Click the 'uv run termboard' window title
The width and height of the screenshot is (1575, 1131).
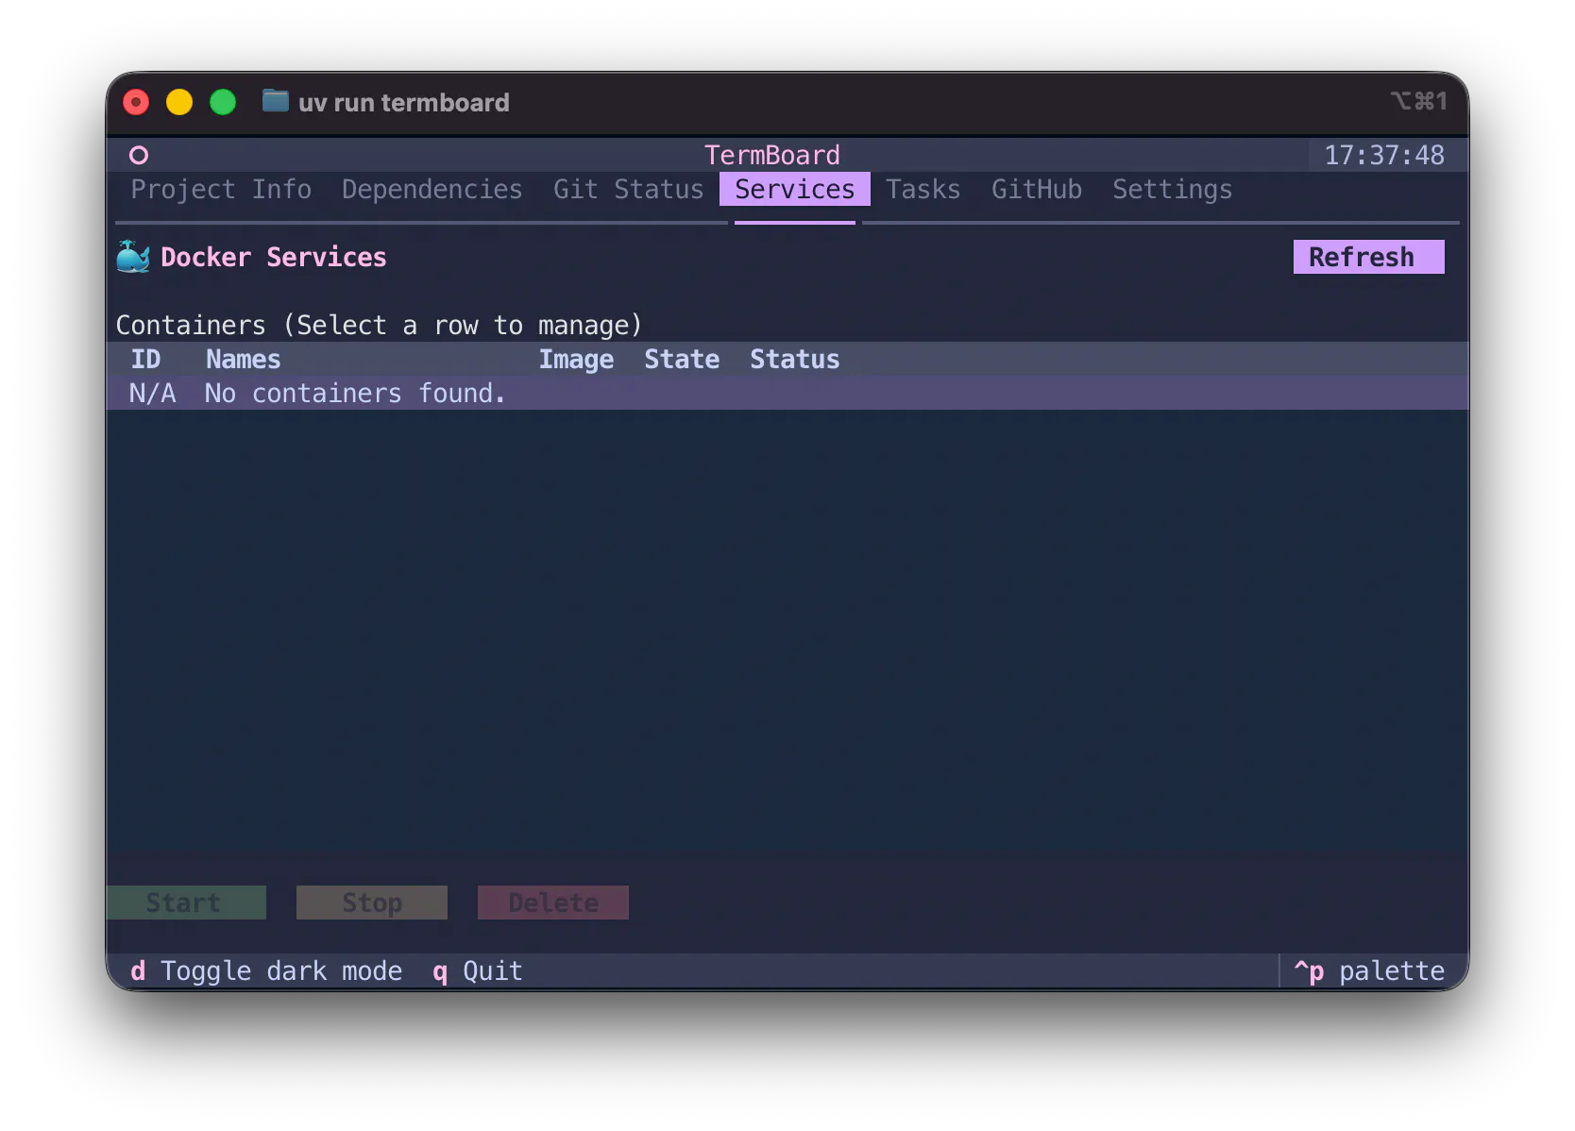[404, 102]
